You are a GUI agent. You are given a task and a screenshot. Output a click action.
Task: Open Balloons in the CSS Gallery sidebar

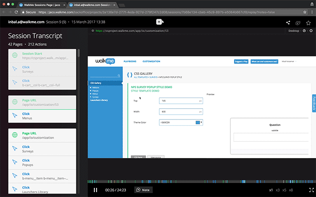click(96, 88)
